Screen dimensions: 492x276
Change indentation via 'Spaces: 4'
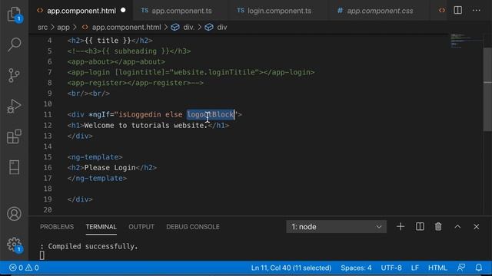click(356, 268)
